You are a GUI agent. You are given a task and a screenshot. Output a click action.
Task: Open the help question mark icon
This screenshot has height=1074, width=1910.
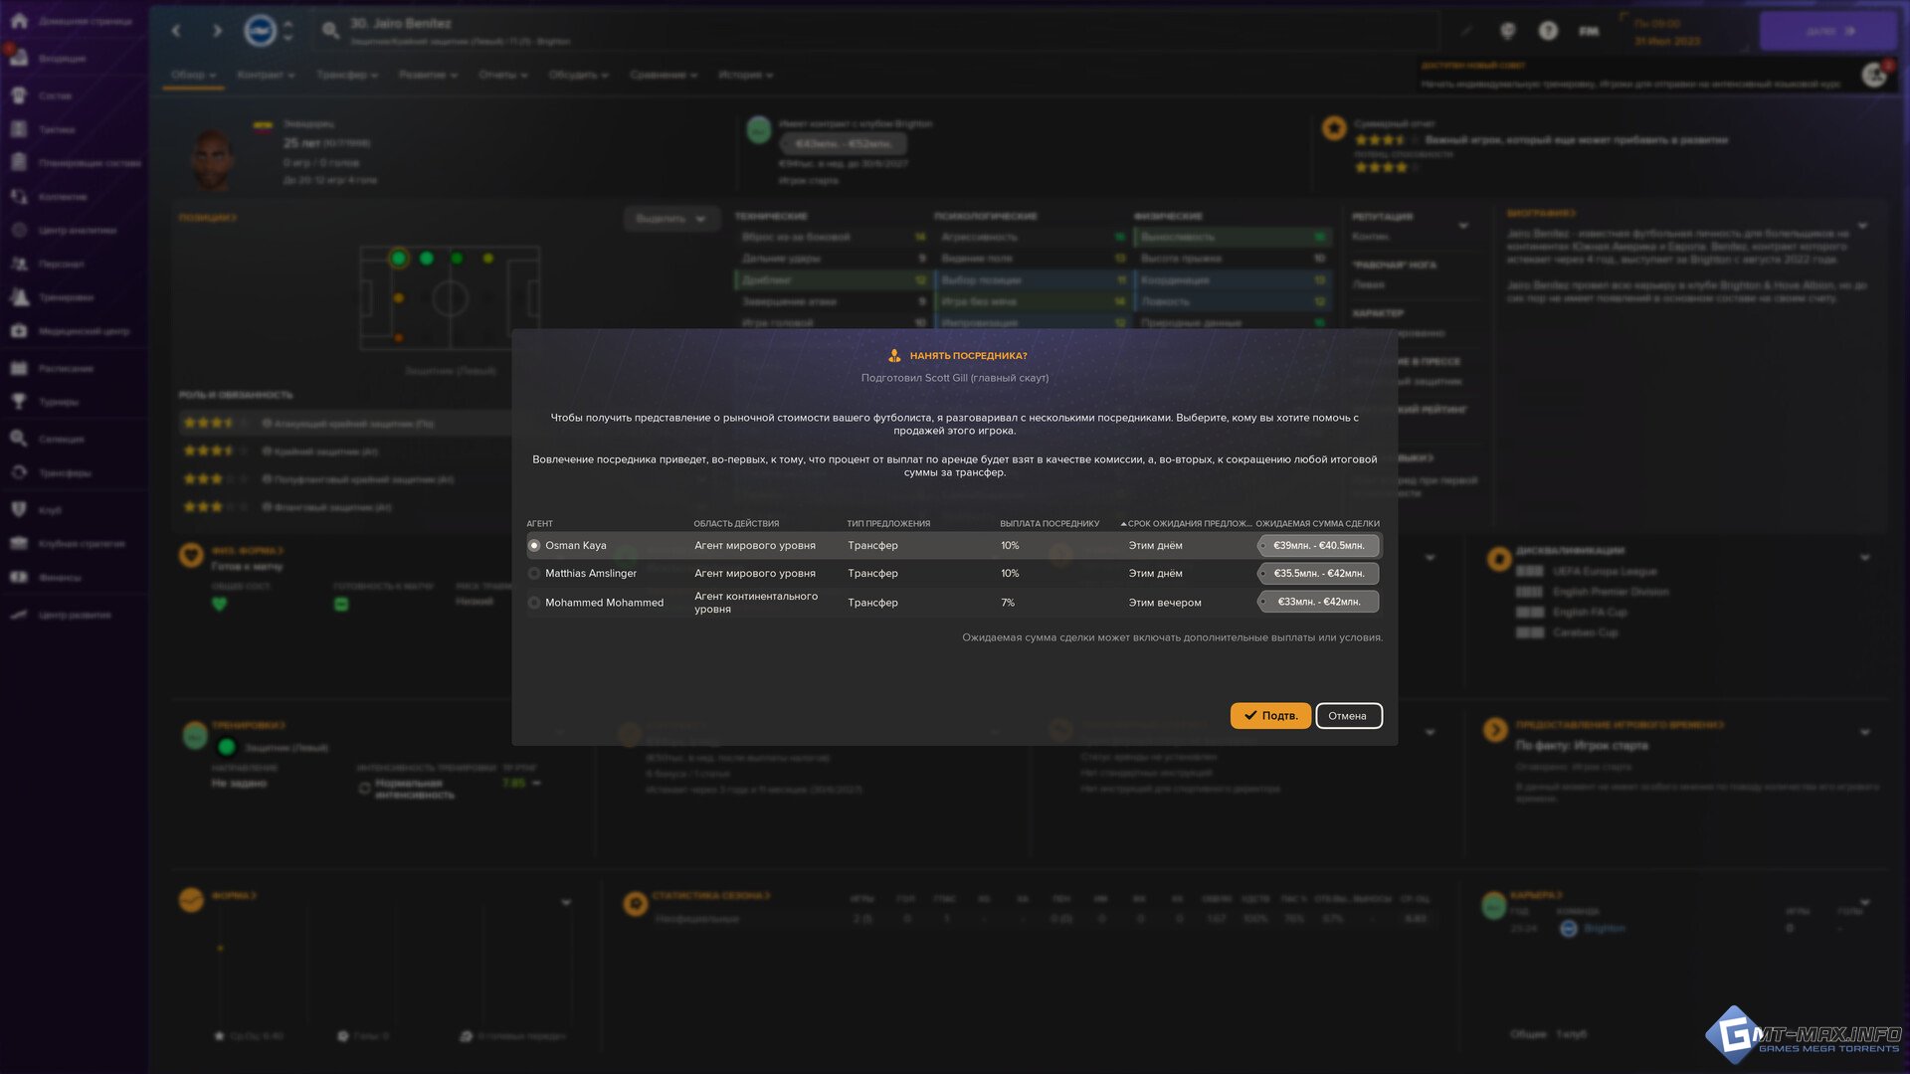1548,31
